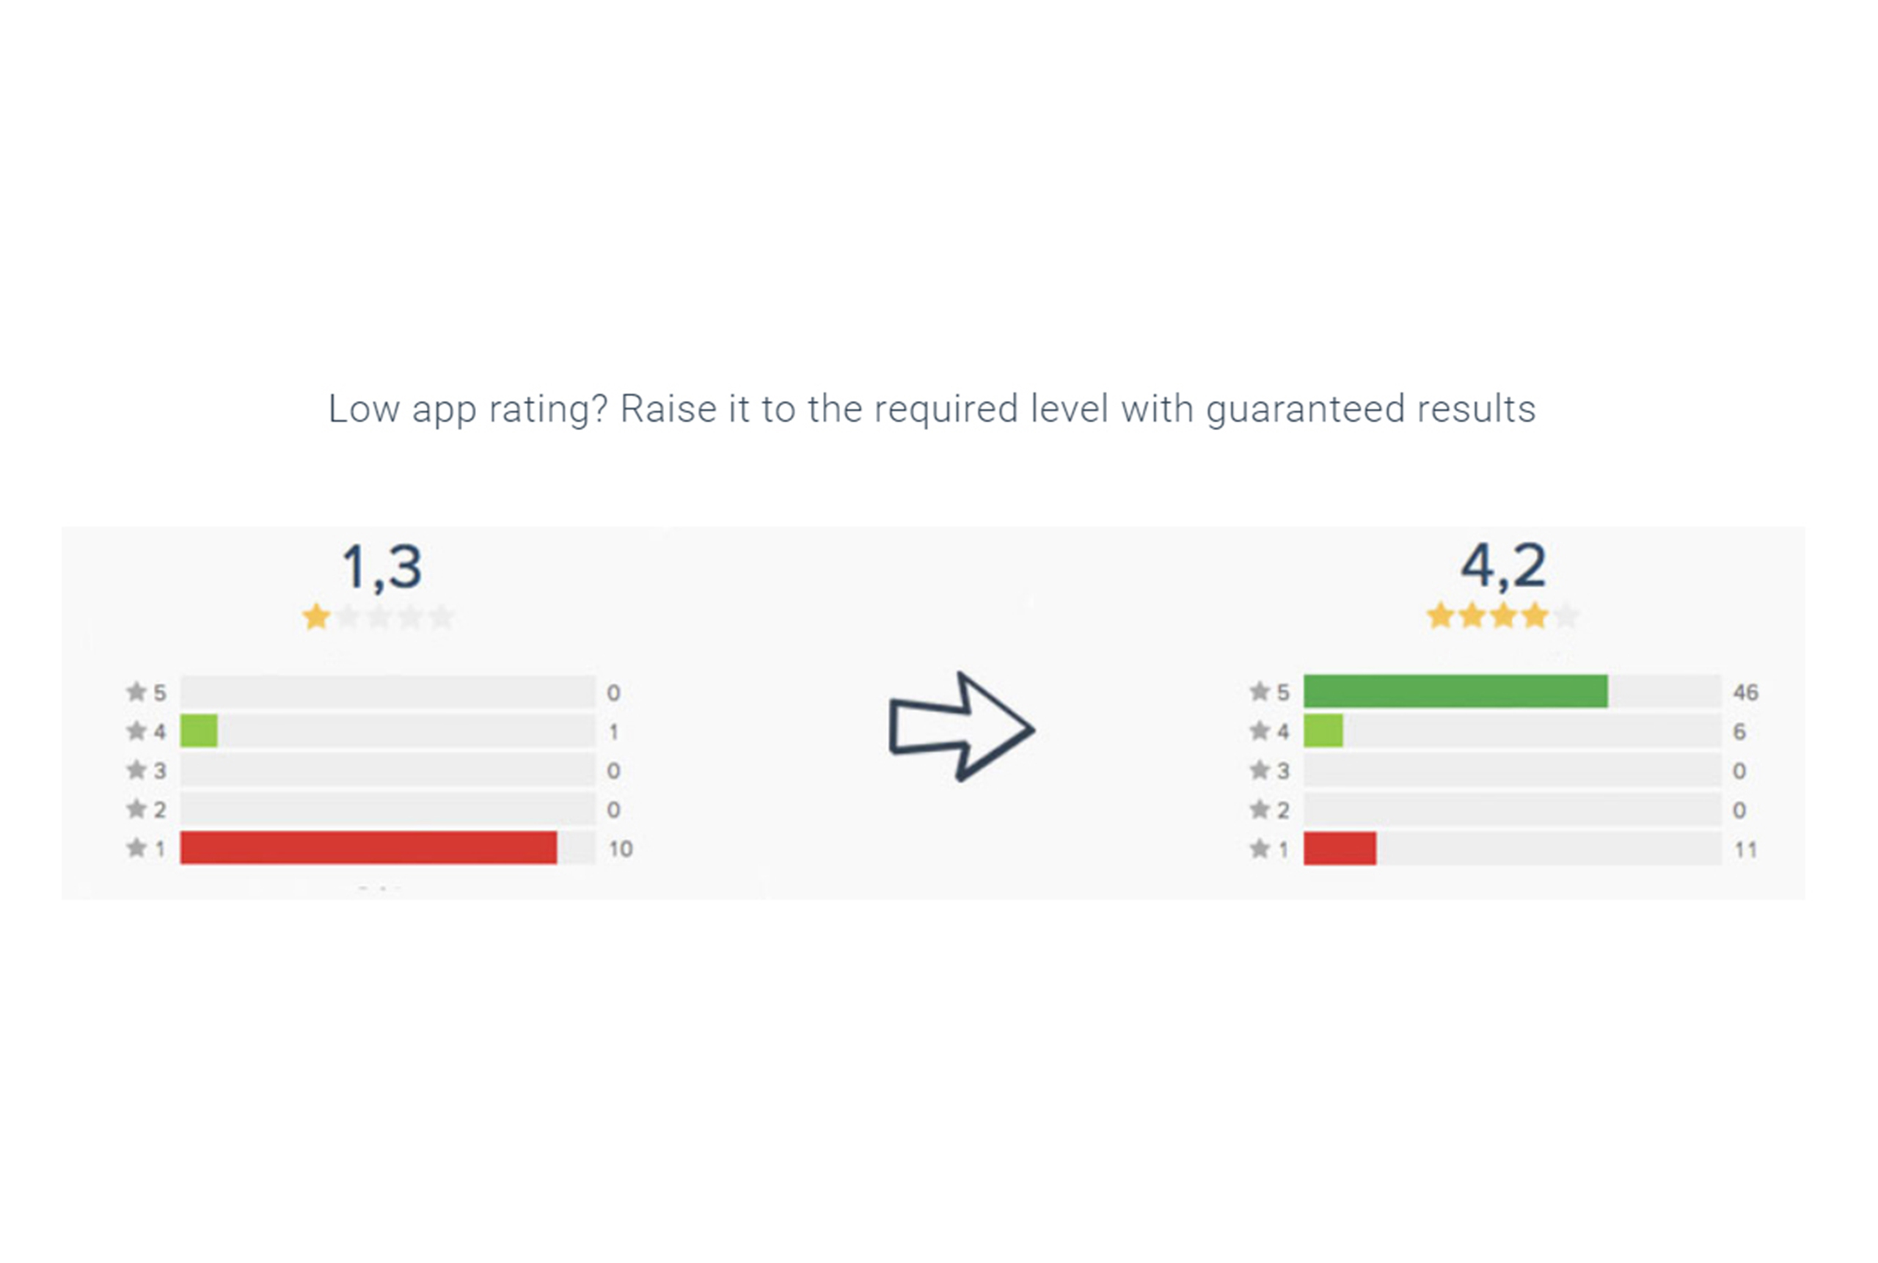Click the 2-star row icon in the 1,3 panel
The width and height of the screenshot is (1878, 1263).
(x=136, y=809)
